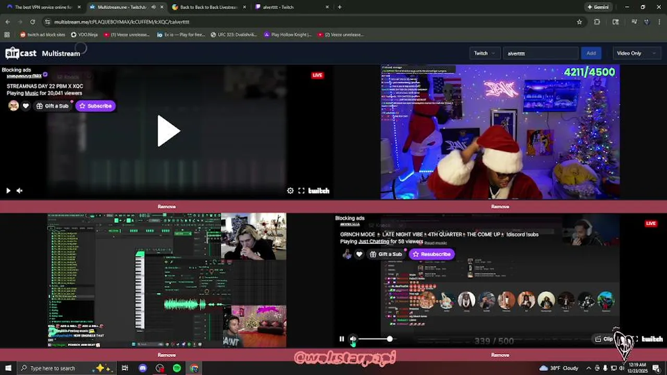Open UFC 323 bookmark
This screenshot has width=667, height=375.
click(234, 34)
